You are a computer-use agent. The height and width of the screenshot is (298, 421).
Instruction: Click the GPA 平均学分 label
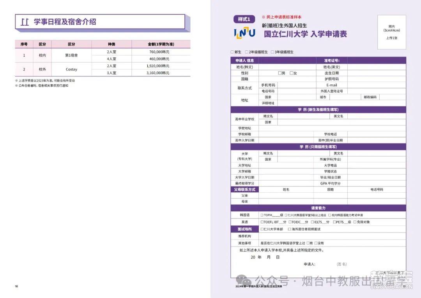point(330,183)
